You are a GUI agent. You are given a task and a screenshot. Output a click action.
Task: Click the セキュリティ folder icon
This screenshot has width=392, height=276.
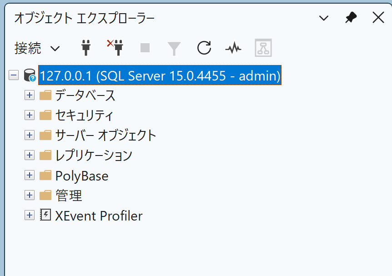click(x=45, y=115)
